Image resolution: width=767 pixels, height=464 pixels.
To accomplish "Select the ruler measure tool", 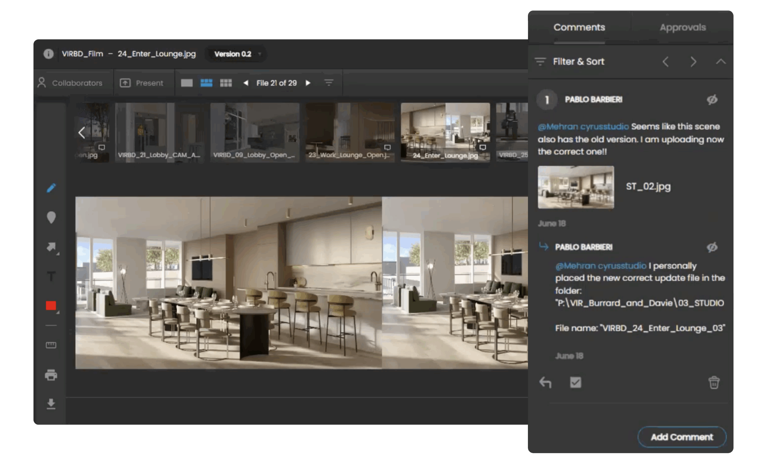I will 51,345.
